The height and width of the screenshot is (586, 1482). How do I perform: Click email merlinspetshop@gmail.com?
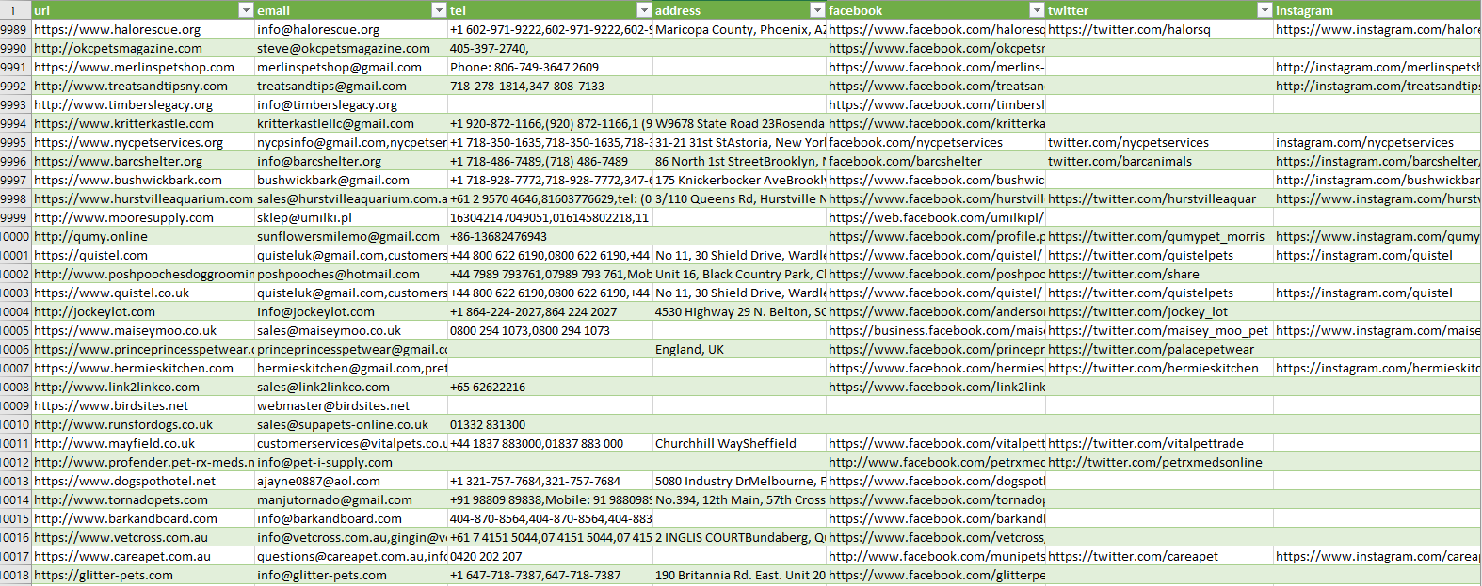pyautogui.click(x=351, y=67)
